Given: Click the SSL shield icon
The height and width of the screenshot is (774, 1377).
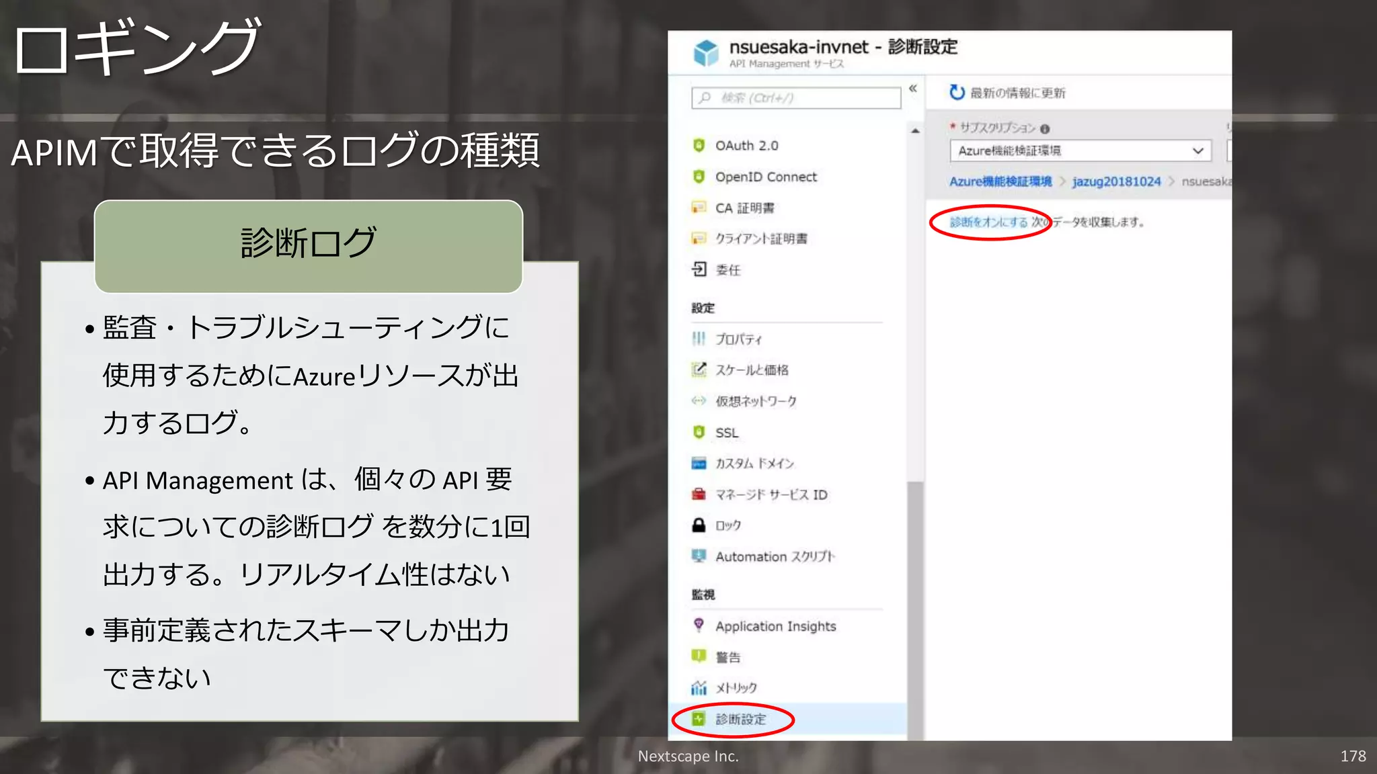Looking at the screenshot, I should (699, 432).
